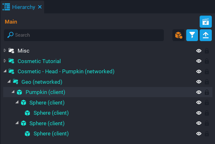Expand the Cosmetic Tutorial folder
The width and height of the screenshot is (215, 144).
point(5,61)
